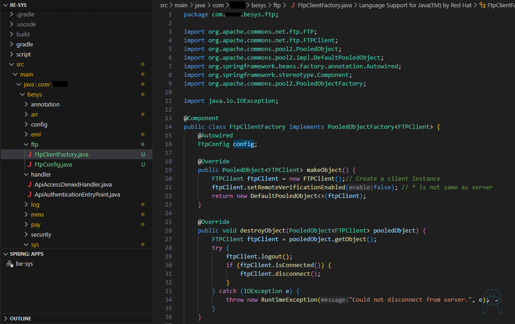This screenshot has width=515, height=324.
Task: Click 'ftp' breadcrumb segment
Action: [x=277, y=5]
